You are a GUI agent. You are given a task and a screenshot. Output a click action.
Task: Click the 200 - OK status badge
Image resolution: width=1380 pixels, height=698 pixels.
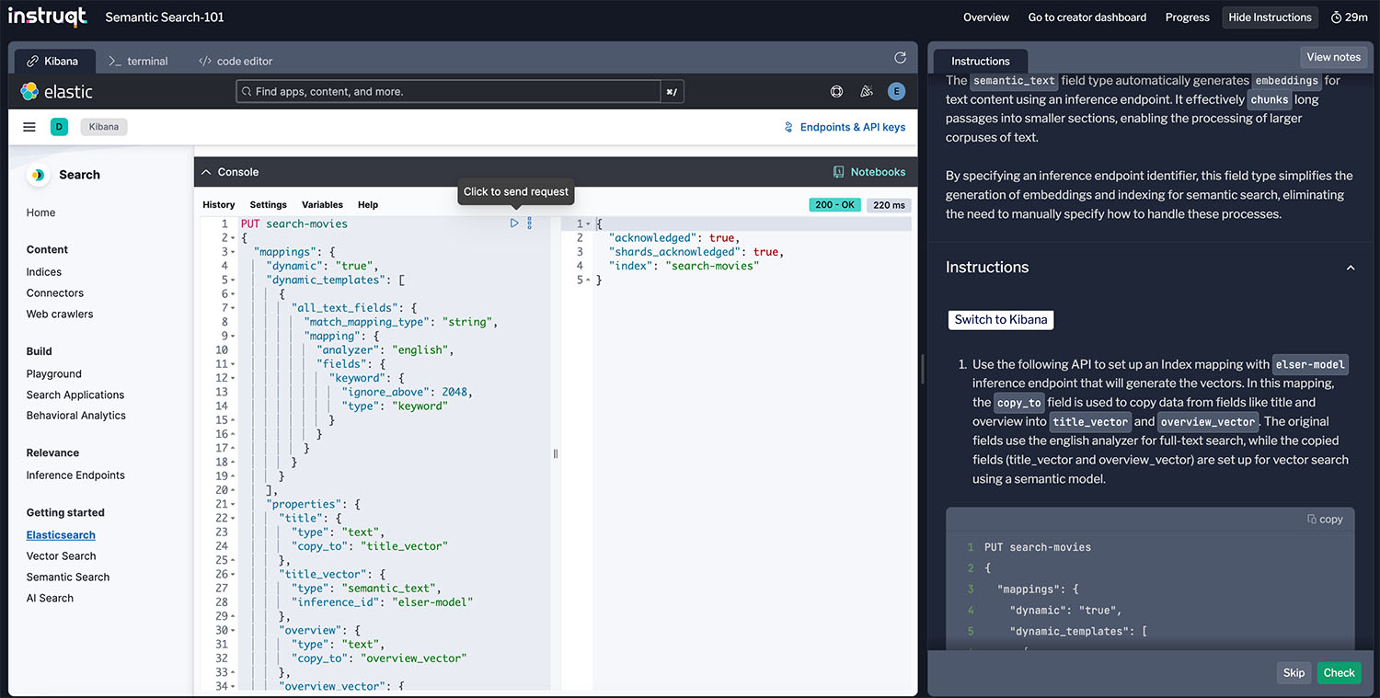[835, 205]
